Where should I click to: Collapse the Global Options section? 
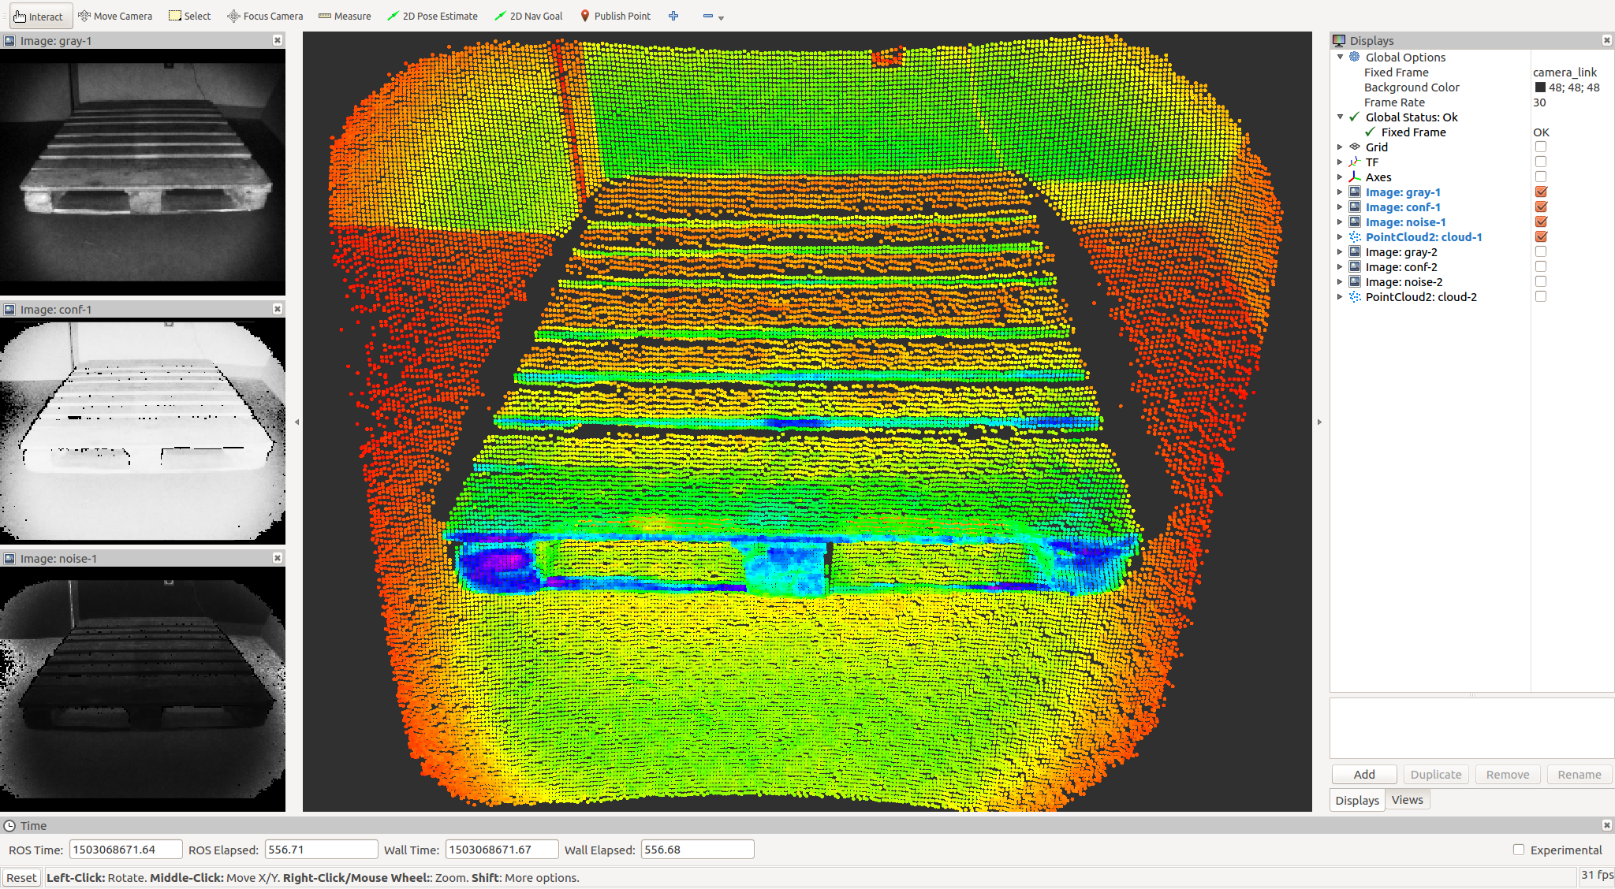click(1340, 58)
